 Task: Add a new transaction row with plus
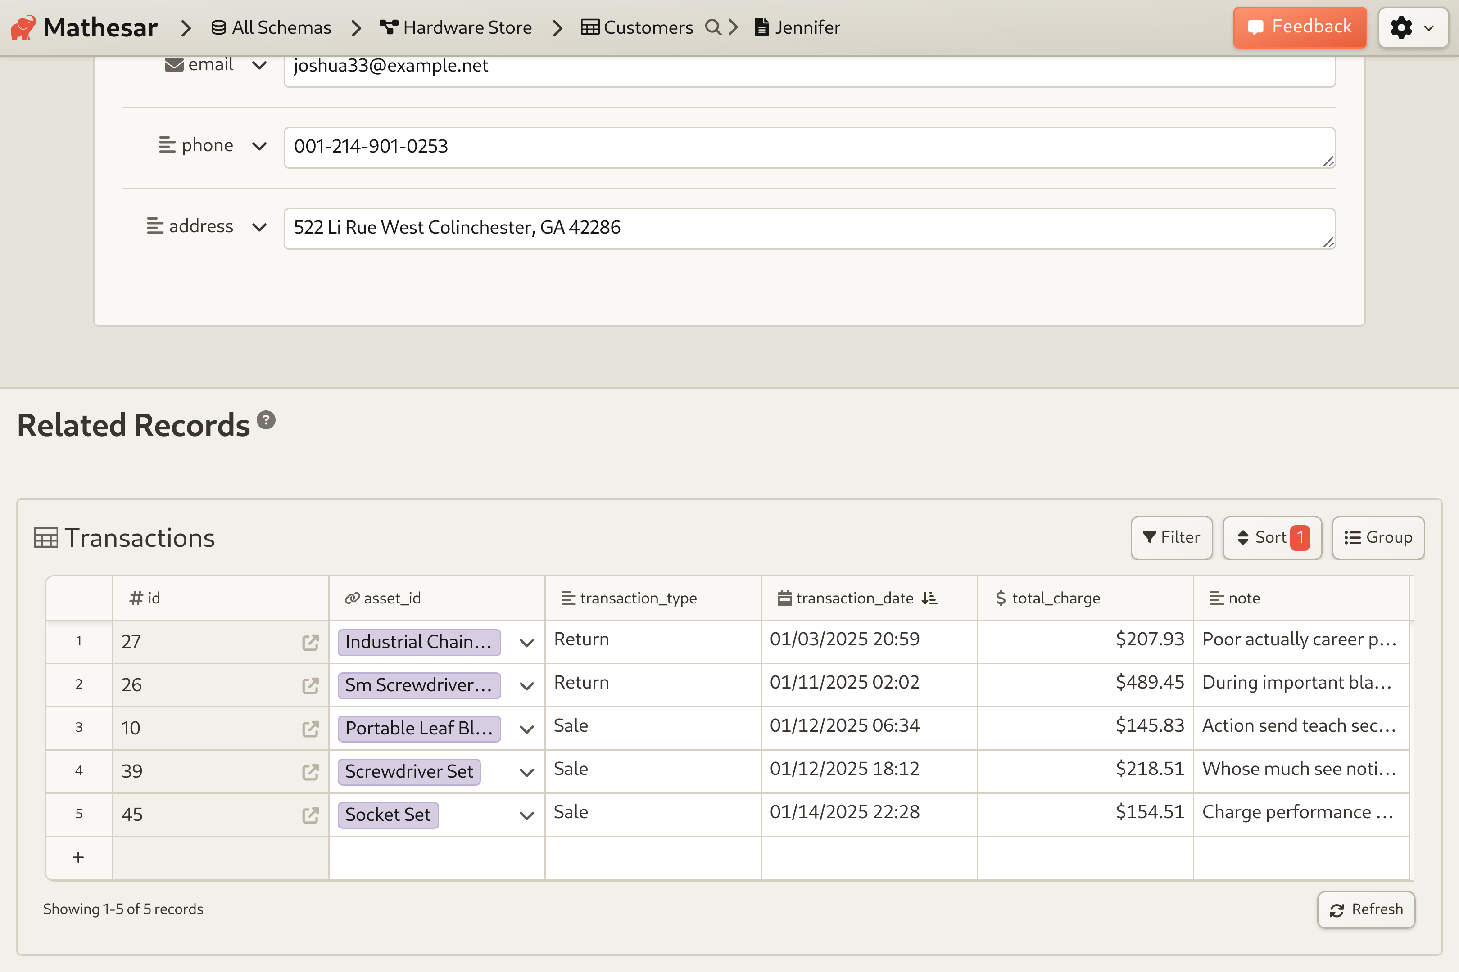pyautogui.click(x=78, y=858)
